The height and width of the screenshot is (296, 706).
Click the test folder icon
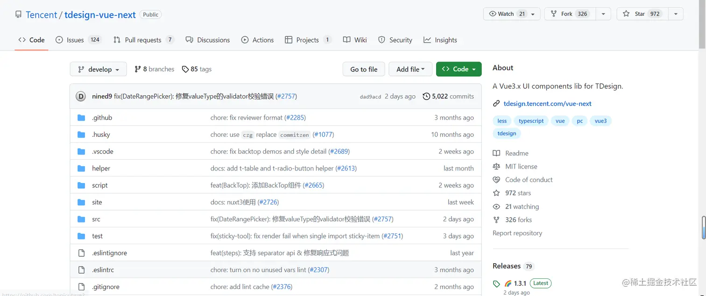pyautogui.click(x=81, y=236)
